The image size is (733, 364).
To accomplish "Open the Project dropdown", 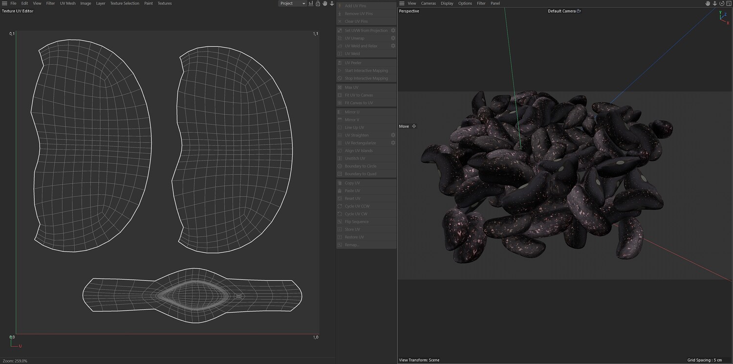I will (x=292, y=3).
